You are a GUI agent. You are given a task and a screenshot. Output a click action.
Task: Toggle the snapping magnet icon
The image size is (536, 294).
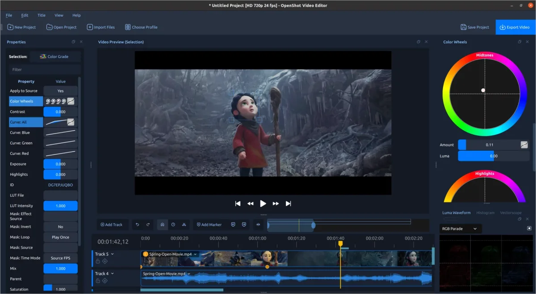pos(162,224)
